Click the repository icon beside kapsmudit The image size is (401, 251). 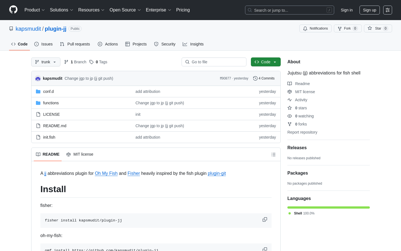pos(11,29)
